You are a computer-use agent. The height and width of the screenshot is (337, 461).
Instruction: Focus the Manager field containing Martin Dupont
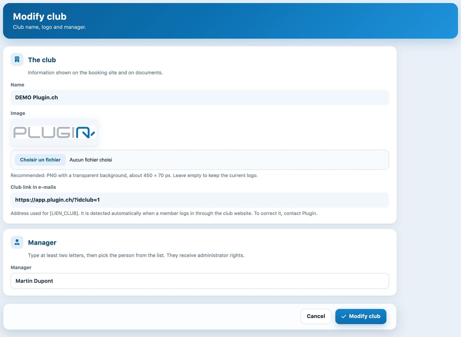coord(200,281)
